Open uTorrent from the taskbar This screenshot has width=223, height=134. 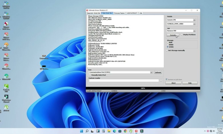coord(131,131)
